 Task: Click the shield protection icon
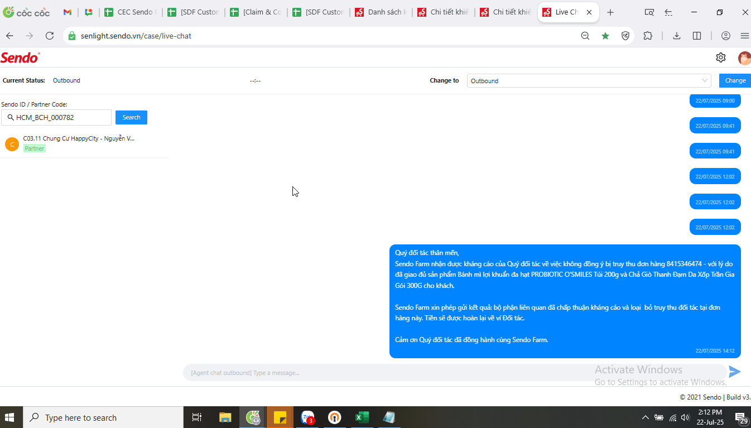[x=625, y=36]
